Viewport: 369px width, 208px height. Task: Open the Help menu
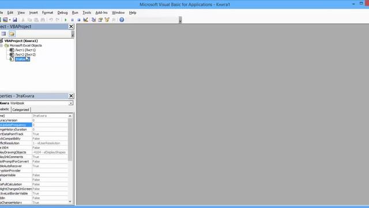(x=133, y=13)
